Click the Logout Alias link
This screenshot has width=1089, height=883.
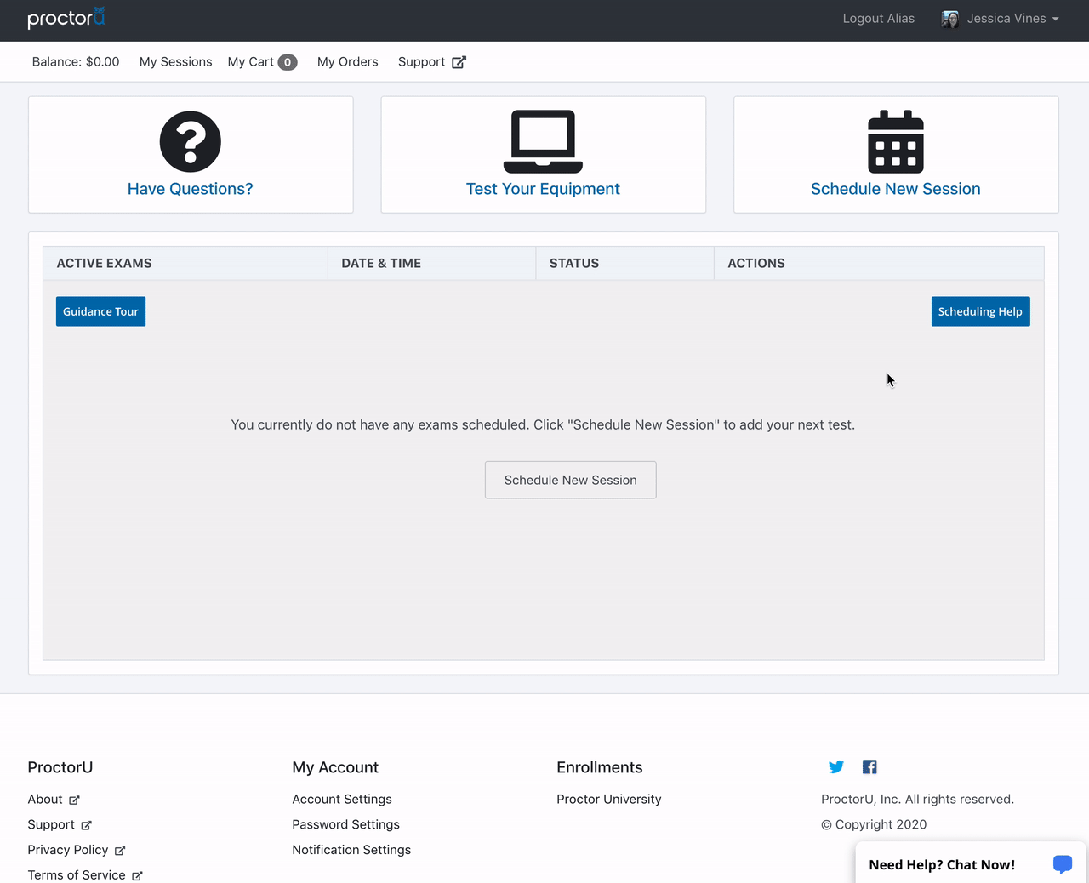[878, 19]
